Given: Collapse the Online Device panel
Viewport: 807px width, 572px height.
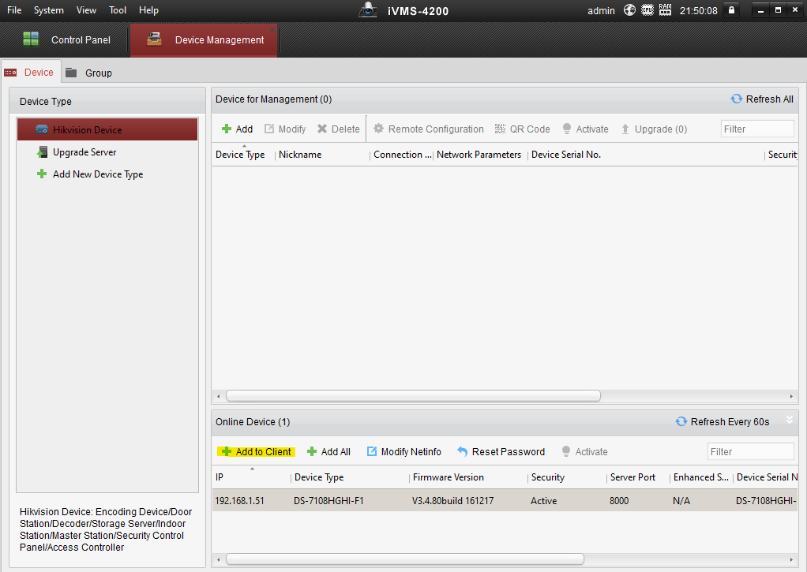Looking at the screenshot, I should coord(790,421).
